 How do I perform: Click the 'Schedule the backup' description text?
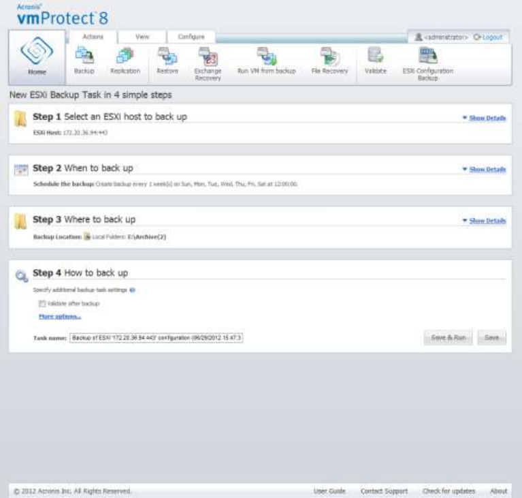(x=197, y=184)
